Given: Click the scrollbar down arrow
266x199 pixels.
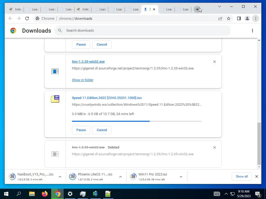Looking at the screenshot, I should click(259, 167).
